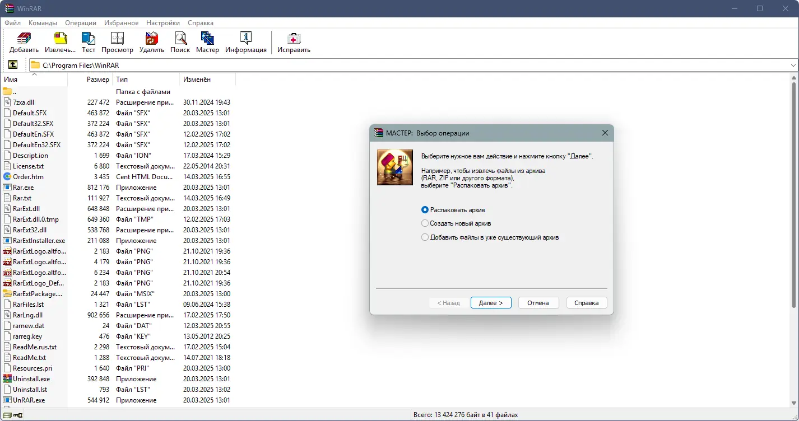Click the Default.SFX file icon
Screen dimensions: 799x421
[7, 113]
